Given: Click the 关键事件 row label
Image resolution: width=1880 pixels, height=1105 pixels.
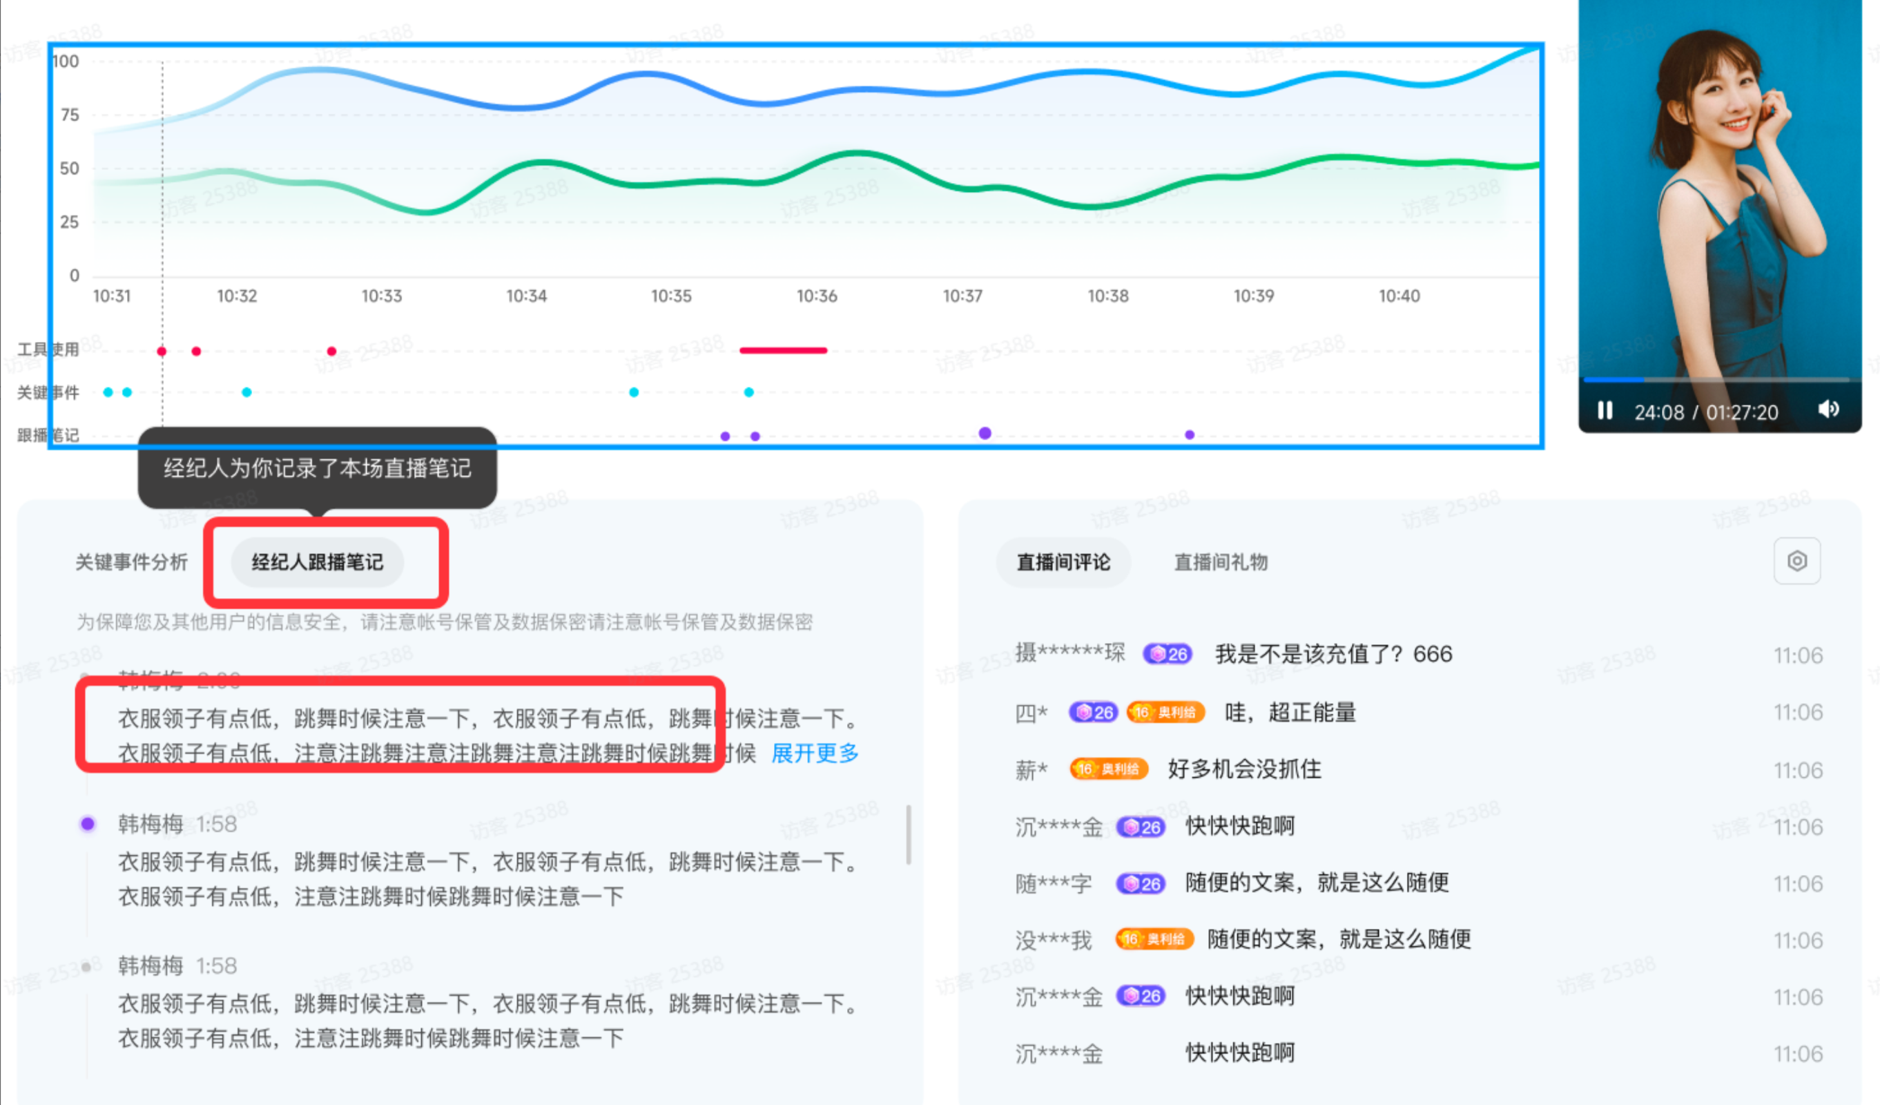Looking at the screenshot, I should pyautogui.click(x=48, y=392).
